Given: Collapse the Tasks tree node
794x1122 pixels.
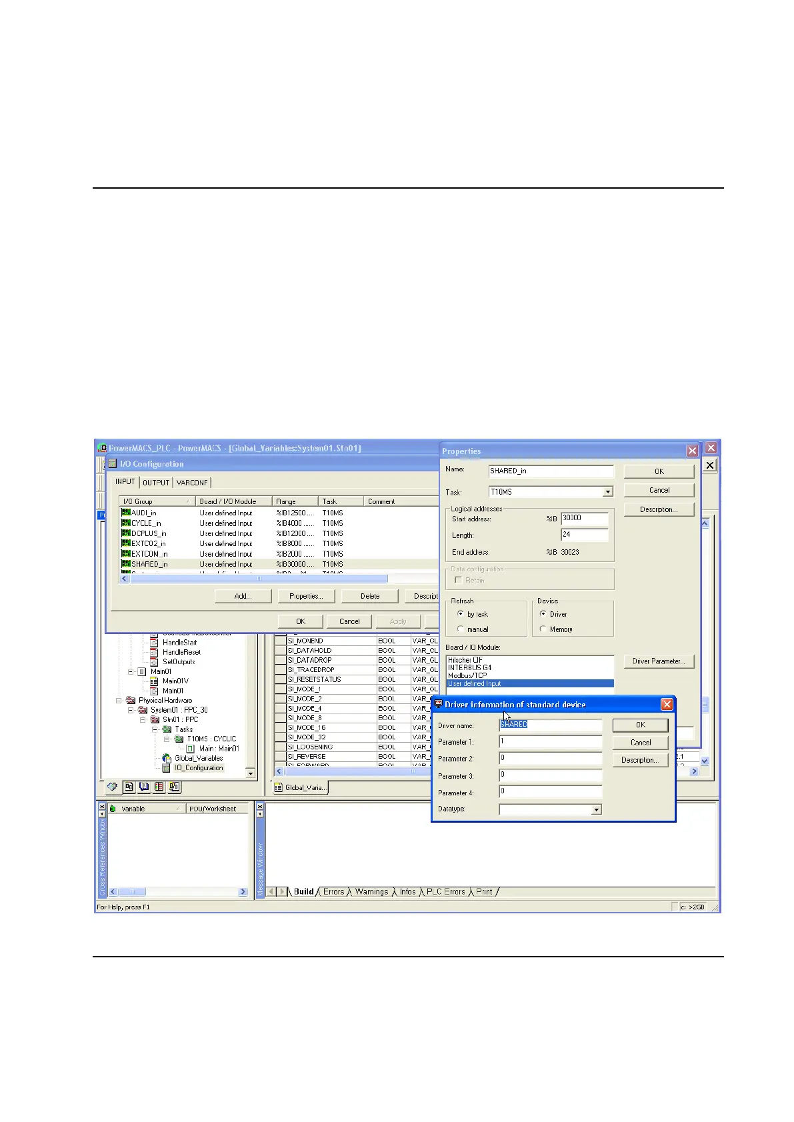Looking at the screenshot, I should point(155,729).
